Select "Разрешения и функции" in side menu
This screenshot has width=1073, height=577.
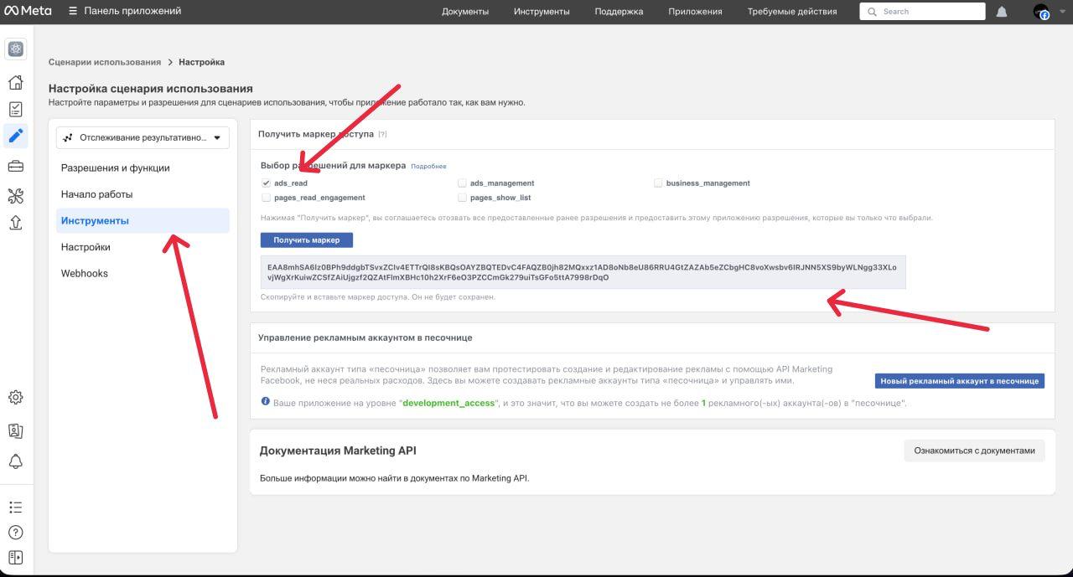coord(115,167)
